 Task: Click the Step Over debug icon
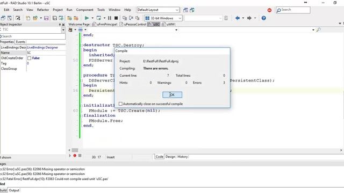131,18
